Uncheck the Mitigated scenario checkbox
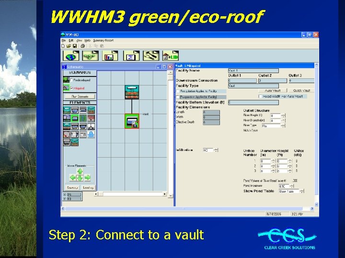Screen dimensions: 345x258 [x=71, y=88]
